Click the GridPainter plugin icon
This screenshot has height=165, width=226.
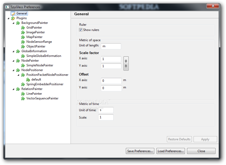(x=23, y=28)
